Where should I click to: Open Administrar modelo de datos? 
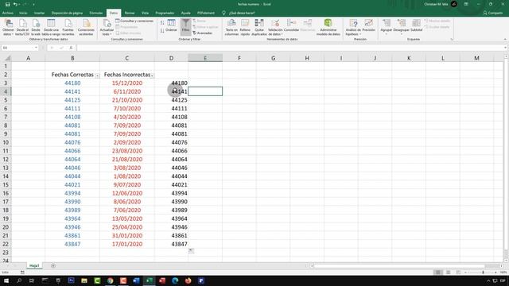(328, 27)
